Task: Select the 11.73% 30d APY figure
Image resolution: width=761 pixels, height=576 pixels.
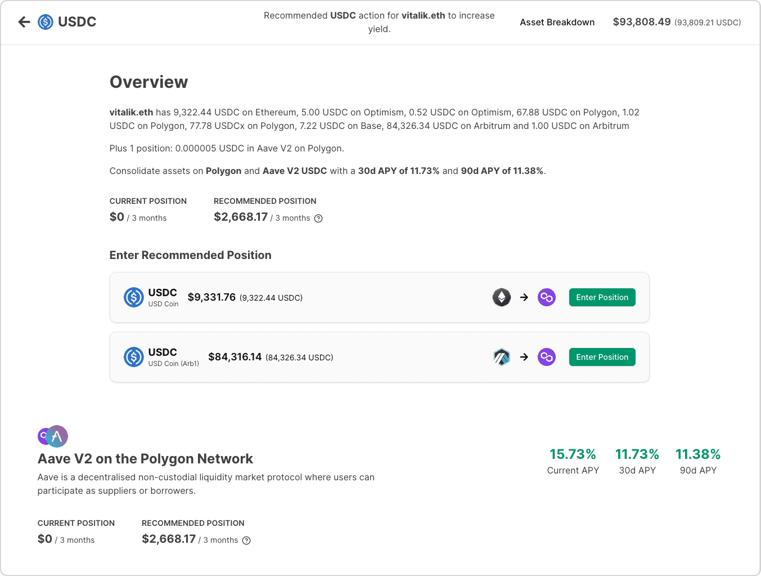Action: coord(637,454)
